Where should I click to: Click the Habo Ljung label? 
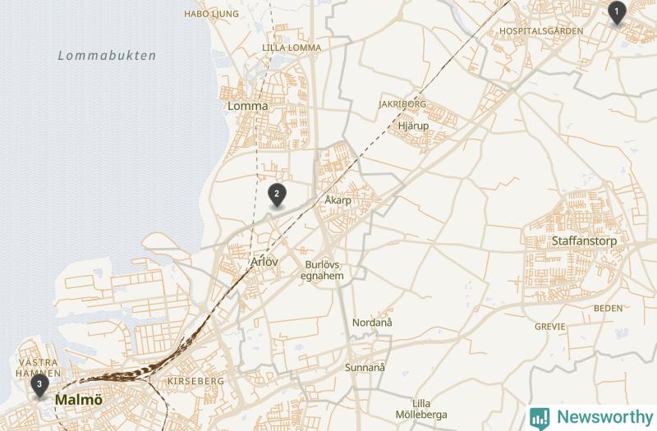click(212, 14)
